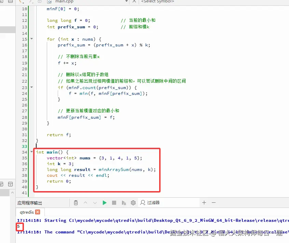This screenshot has height=243, width=289.
Task: Click 'return 0;' on line 39
Action: coord(59,181)
